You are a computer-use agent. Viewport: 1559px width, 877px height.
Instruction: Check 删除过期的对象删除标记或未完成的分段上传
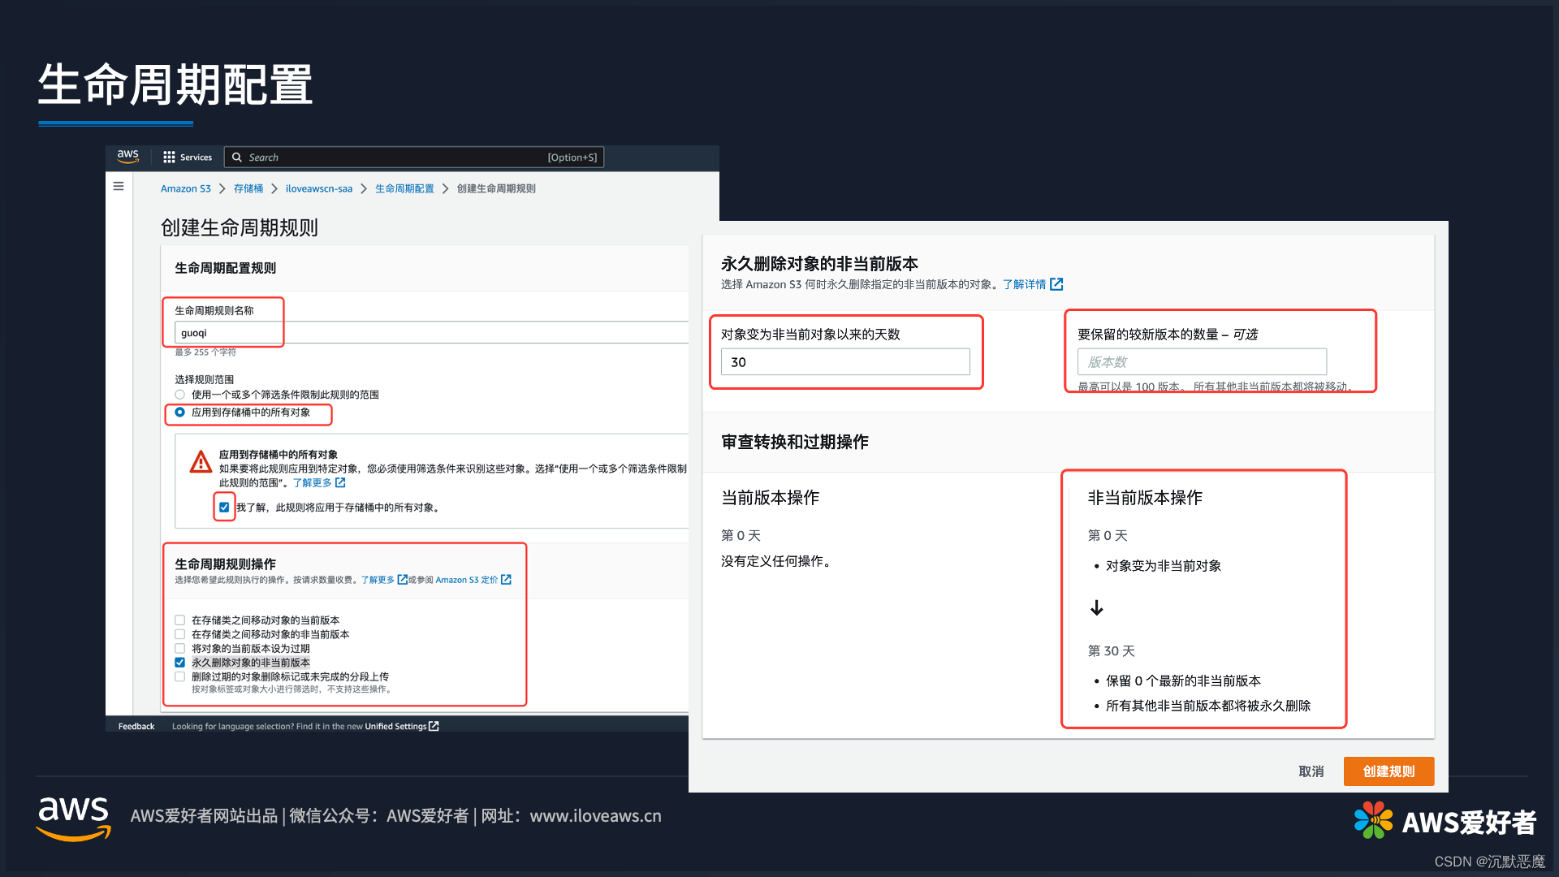click(180, 676)
